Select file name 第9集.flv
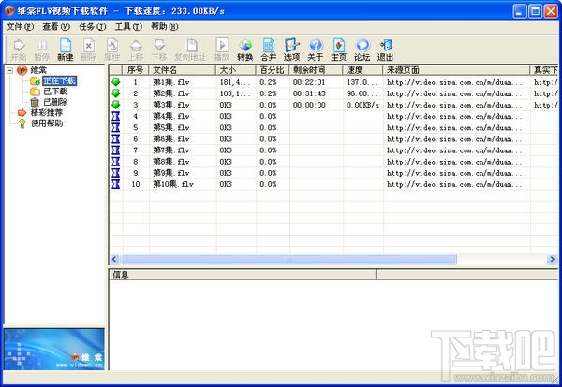The image size is (562, 387). pyautogui.click(x=171, y=173)
